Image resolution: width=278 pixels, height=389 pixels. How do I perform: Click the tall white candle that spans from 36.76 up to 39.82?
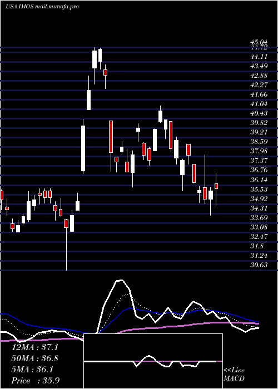tap(83, 148)
